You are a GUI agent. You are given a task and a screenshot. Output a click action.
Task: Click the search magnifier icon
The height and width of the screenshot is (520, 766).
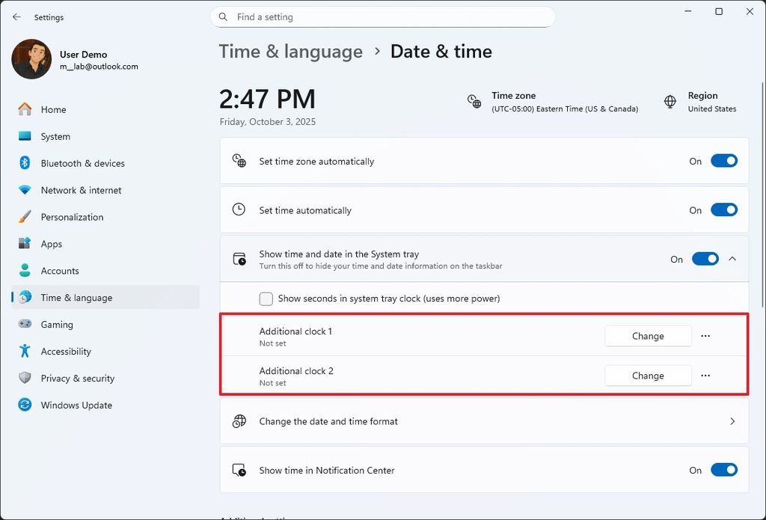coord(223,17)
